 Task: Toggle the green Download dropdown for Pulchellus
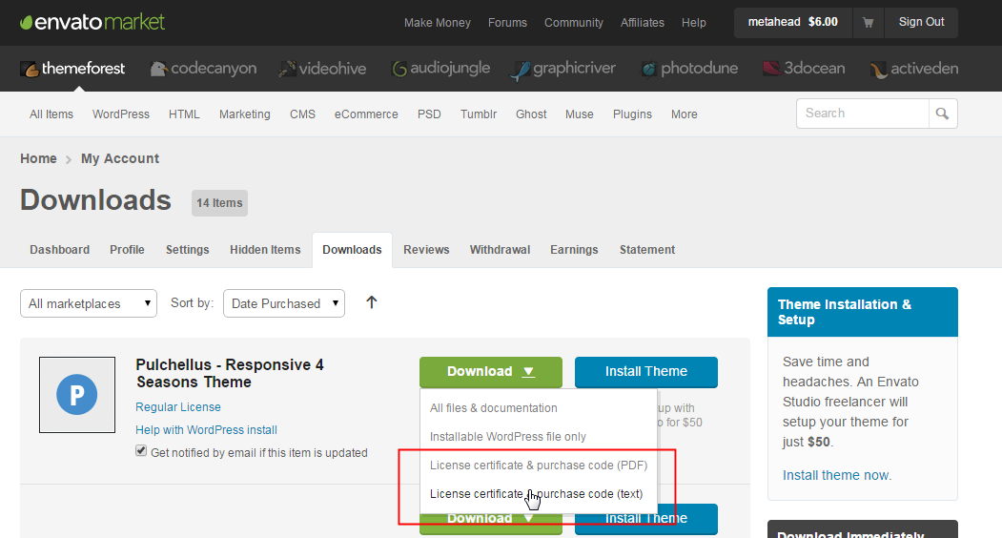(x=491, y=372)
